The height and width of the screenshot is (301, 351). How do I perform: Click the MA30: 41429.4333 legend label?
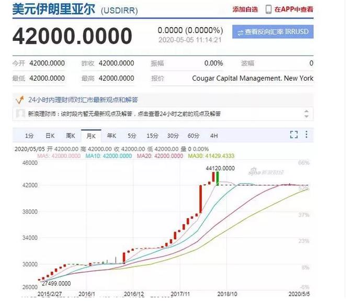pos(211,156)
